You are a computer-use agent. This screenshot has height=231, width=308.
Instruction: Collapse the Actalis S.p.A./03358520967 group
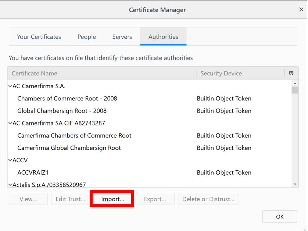[x=10, y=185]
